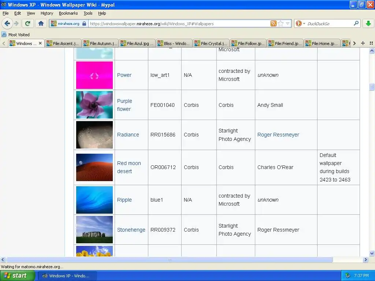Open the DuckDuckGo search engine selector dropdown
The height and width of the screenshot is (281, 375).
tap(300, 23)
